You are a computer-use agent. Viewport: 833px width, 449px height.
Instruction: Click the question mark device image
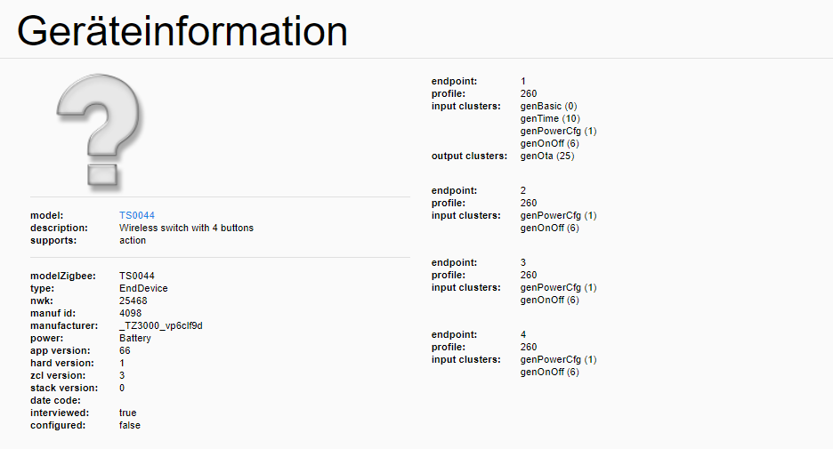point(100,132)
